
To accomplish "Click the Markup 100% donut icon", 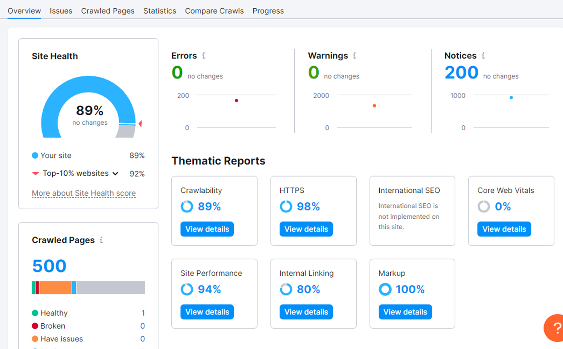I will (385, 290).
